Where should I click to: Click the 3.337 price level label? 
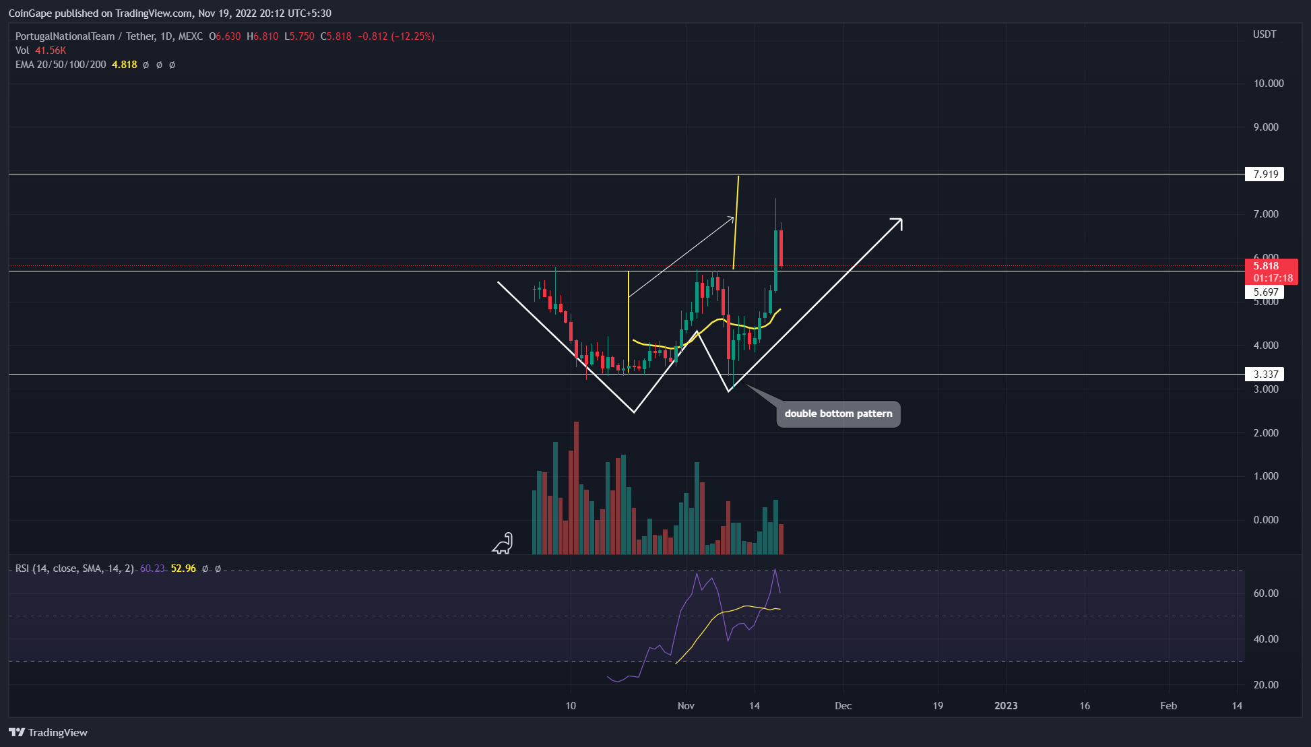click(x=1265, y=375)
